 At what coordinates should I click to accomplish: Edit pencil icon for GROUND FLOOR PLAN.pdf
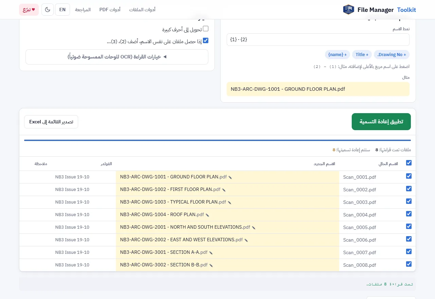pos(230,177)
